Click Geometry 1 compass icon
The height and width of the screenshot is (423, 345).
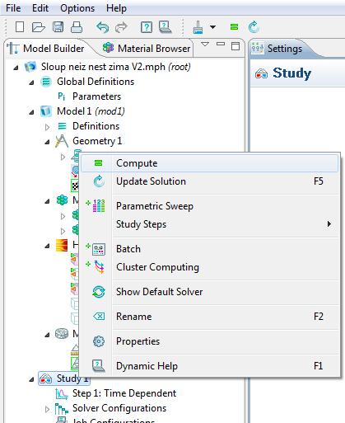click(x=62, y=141)
